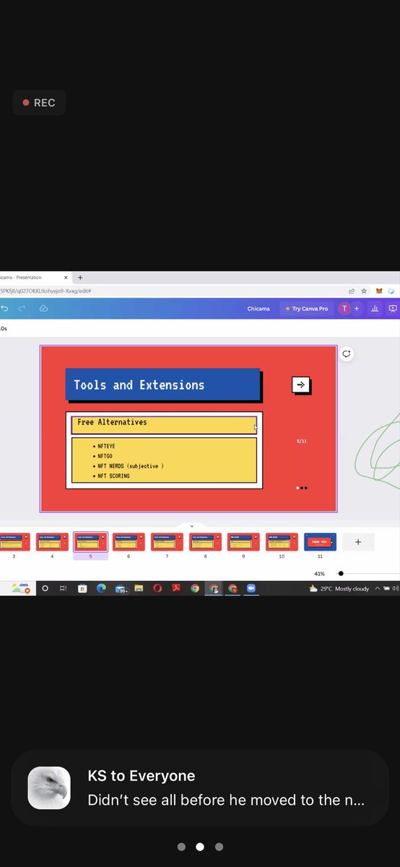Click the Canva redo arrow icon
This screenshot has height=867, width=400.
[x=23, y=309]
